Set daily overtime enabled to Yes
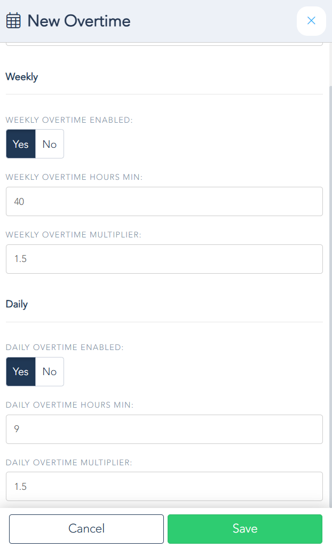The width and height of the screenshot is (332, 548). pyautogui.click(x=21, y=371)
